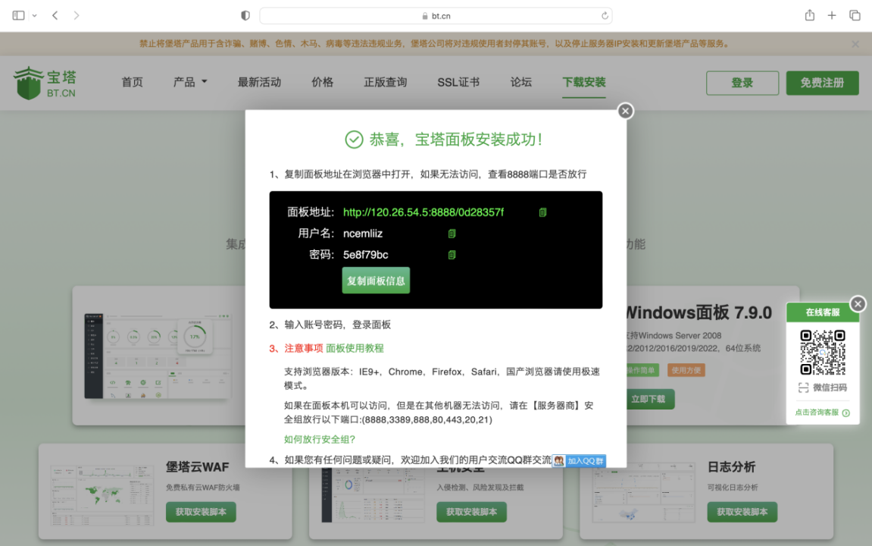Click the green success checkmark icon
The image size is (872, 546).
point(355,139)
